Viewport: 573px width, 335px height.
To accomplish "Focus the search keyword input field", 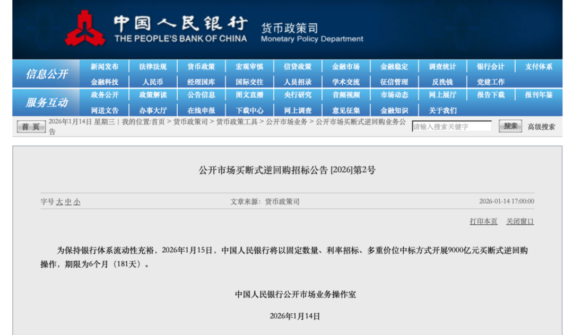I will [452, 127].
